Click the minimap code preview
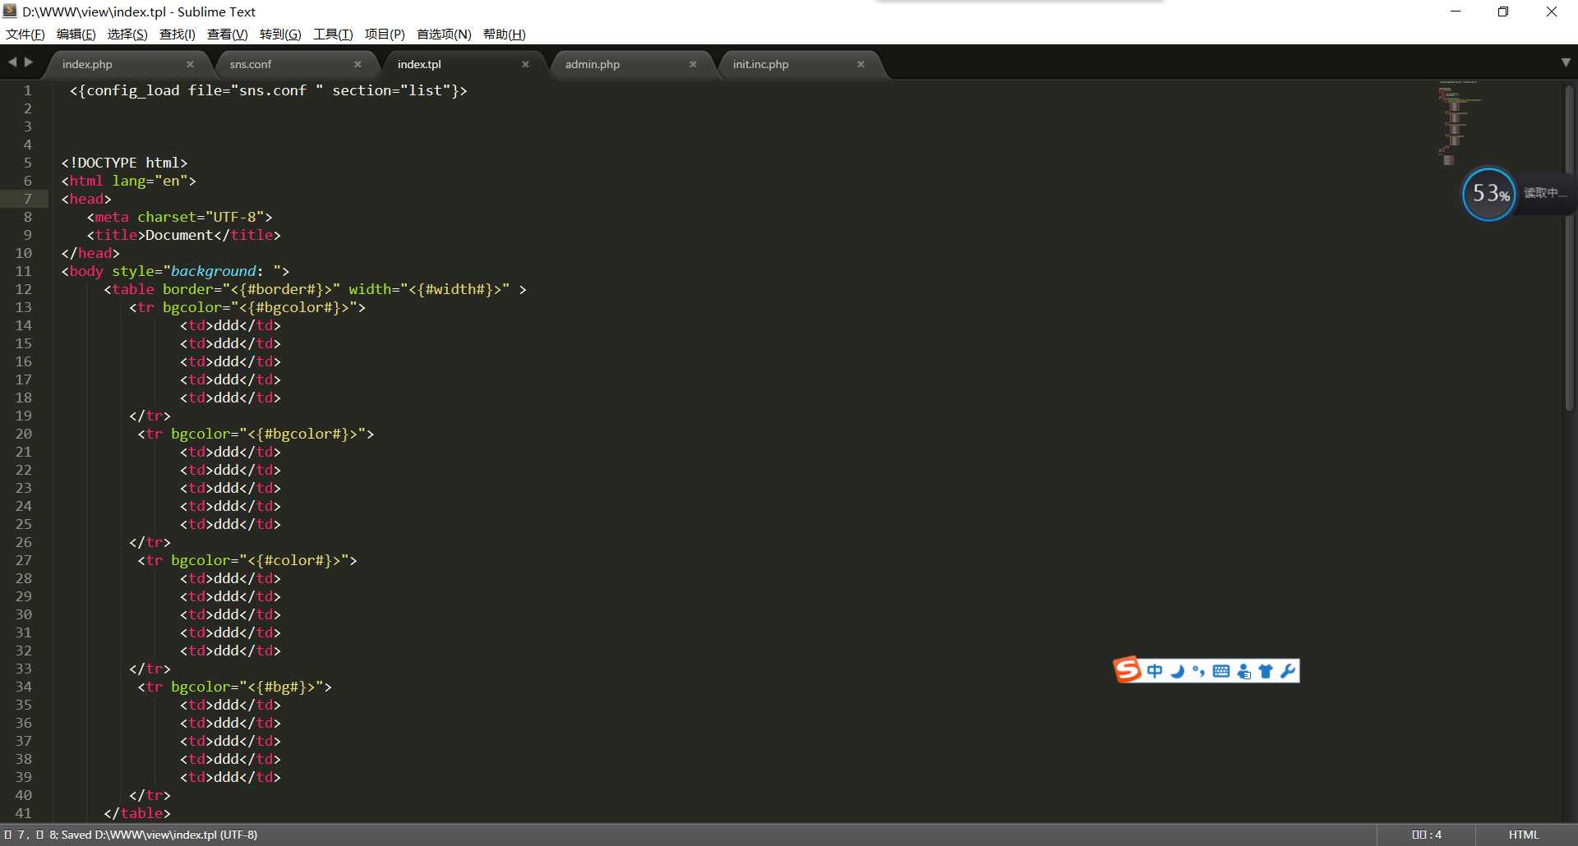This screenshot has height=846, width=1578. (x=1458, y=122)
